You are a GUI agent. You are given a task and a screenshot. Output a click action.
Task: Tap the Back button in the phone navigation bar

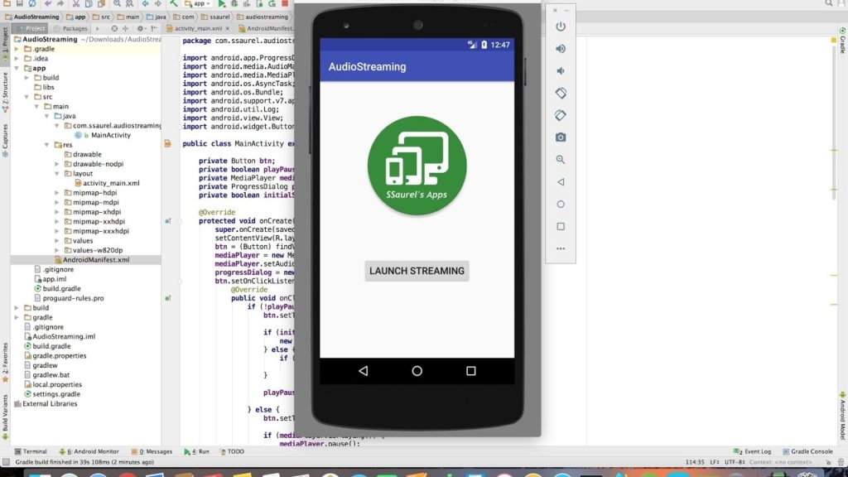click(x=364, y=370)
